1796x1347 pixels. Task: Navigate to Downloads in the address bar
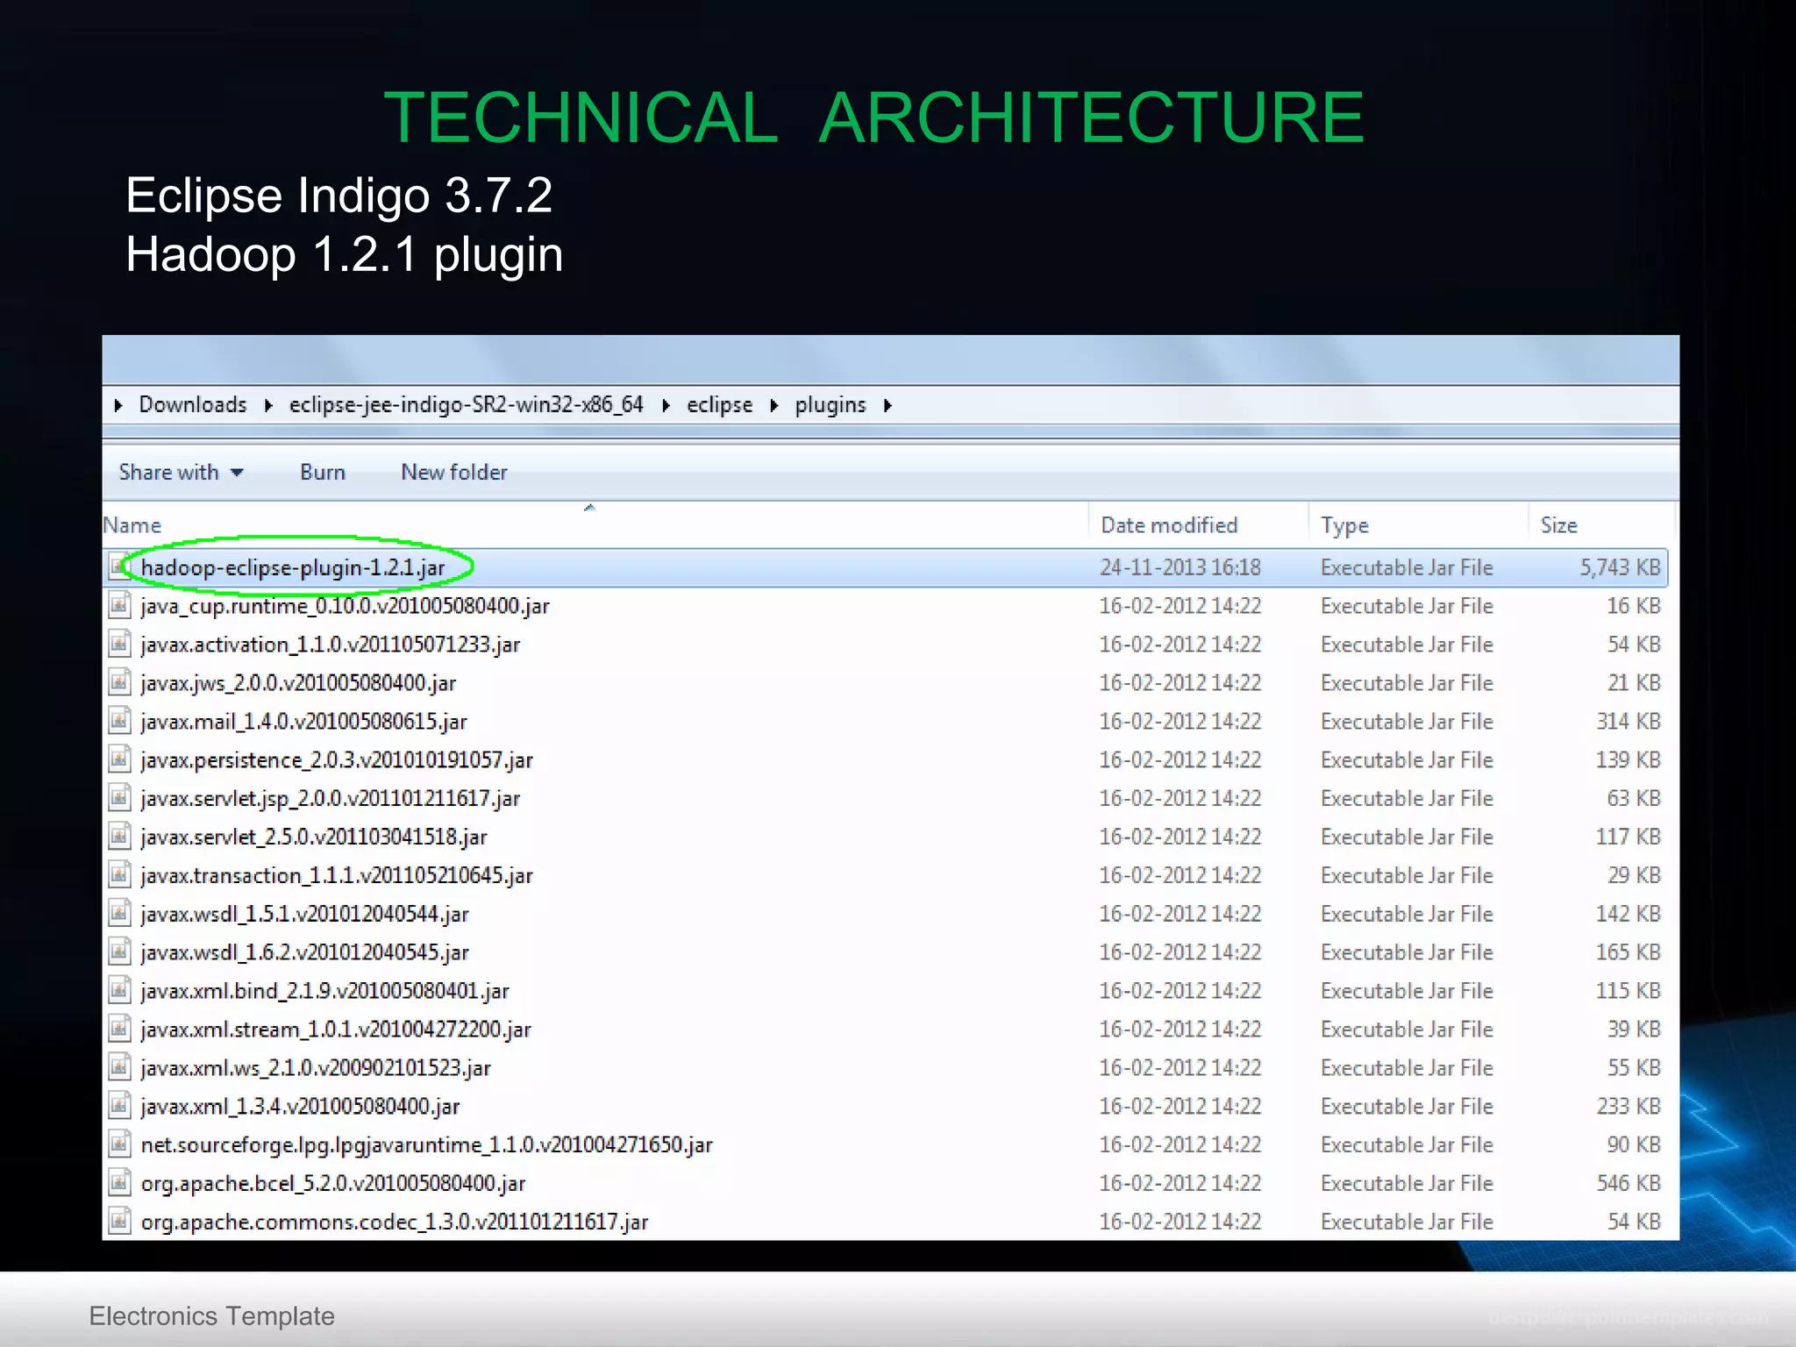(x=193, y=405)
